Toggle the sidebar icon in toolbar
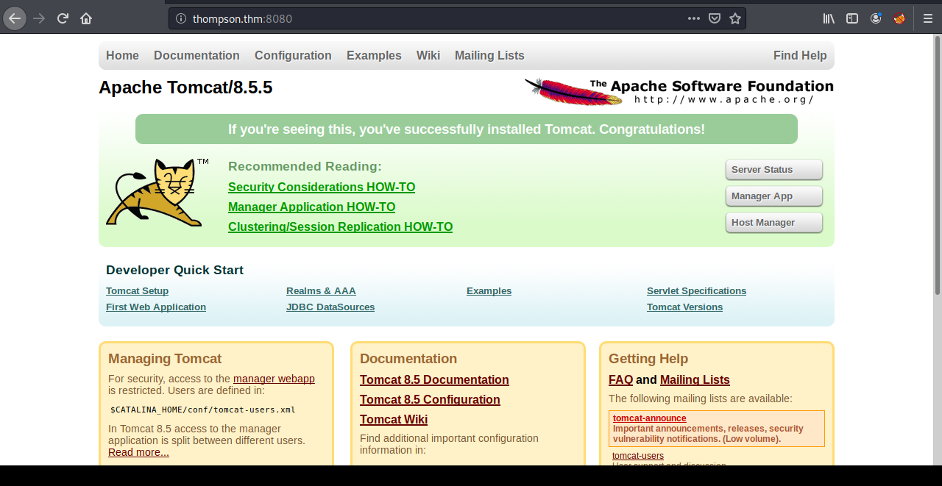 852,18
